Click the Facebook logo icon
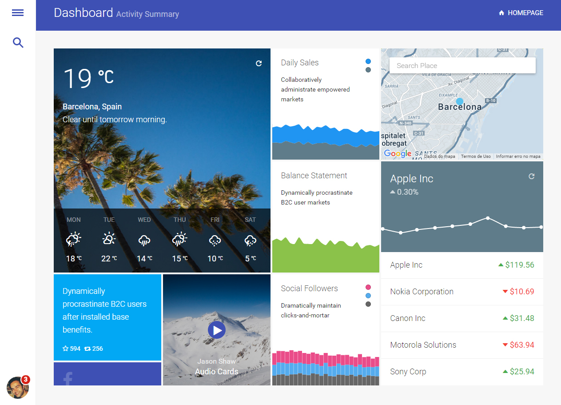The height and width of the screenshot is (405, 561). (x=68, y=378)
